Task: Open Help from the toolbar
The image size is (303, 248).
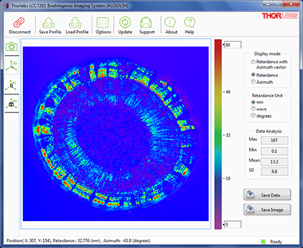Action: click(x=190, y=26)
